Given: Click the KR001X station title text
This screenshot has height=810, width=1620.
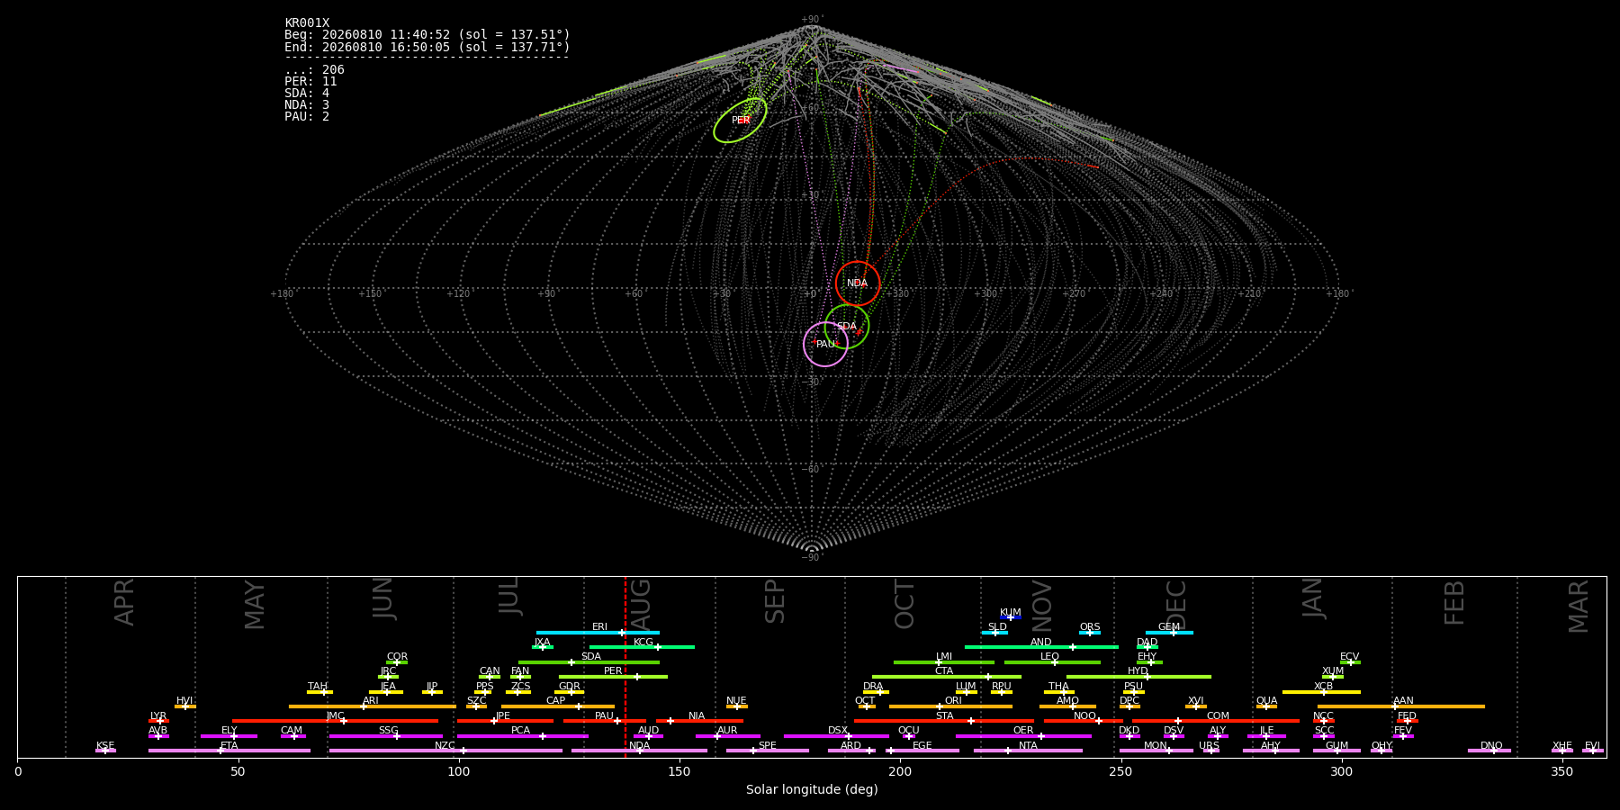Looking at the screenshot, I should (x=307, y=23).
